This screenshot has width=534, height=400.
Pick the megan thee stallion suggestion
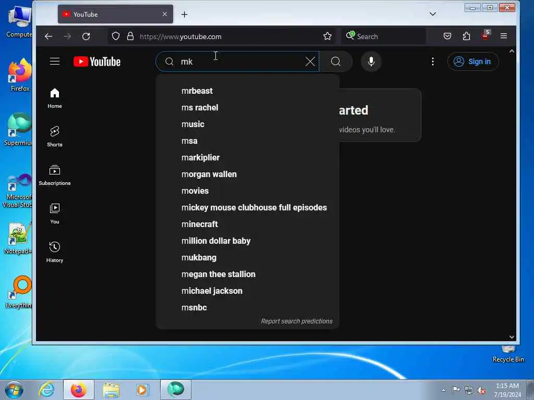(x=248, y=274)
